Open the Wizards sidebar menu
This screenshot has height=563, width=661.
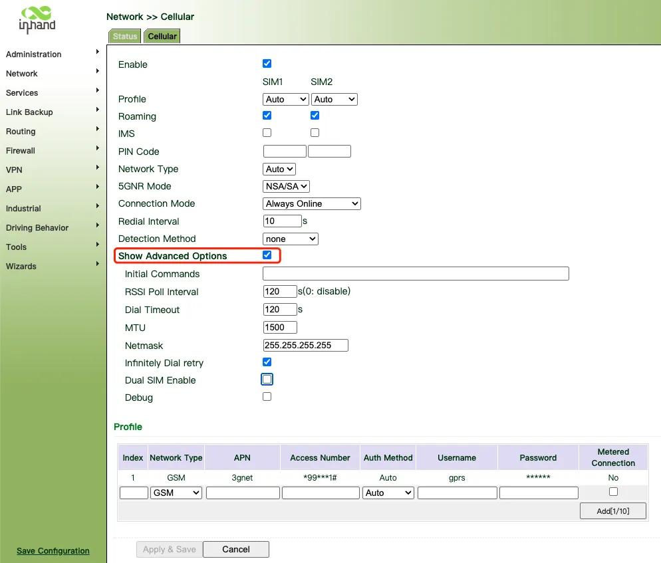21,267
